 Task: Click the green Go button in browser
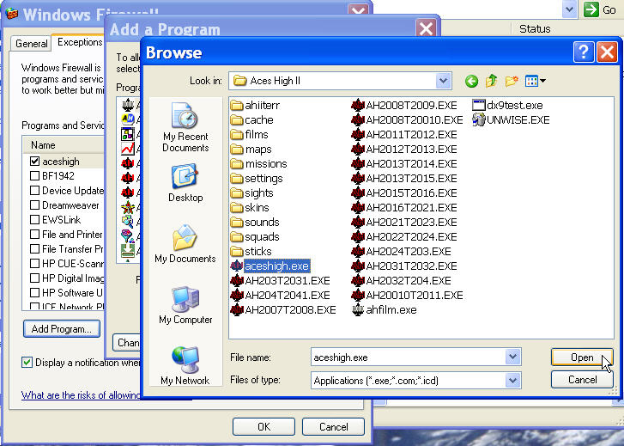602,9
